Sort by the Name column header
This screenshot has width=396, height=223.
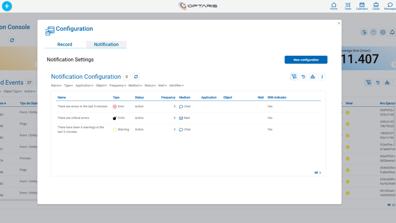pyautogui.click(x=61, y=97)
